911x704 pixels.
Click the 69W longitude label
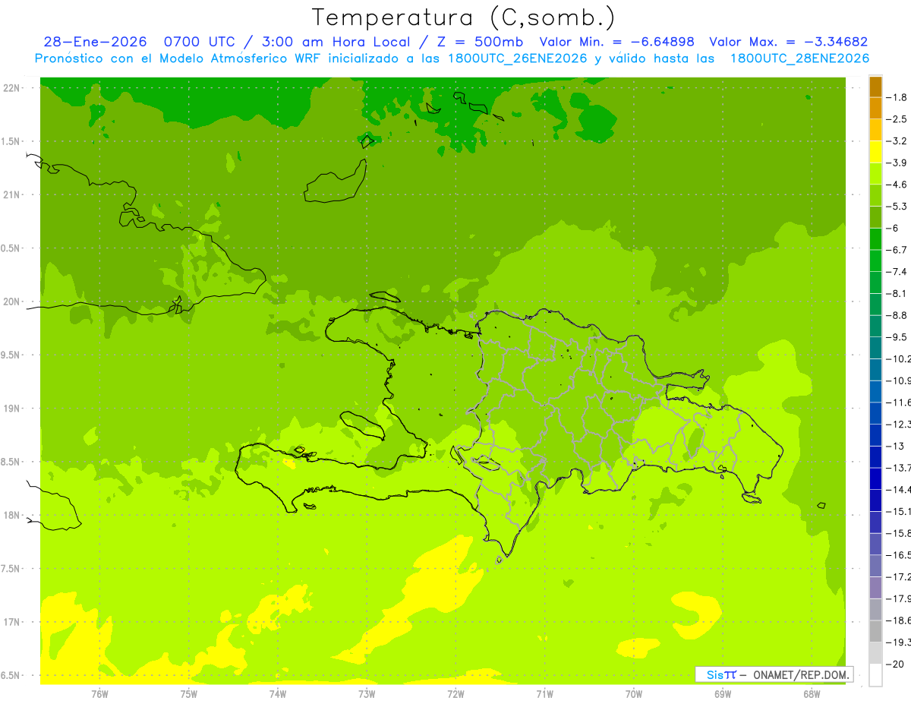point(723,693)
